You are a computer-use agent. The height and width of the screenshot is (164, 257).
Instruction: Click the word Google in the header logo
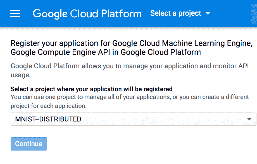(50, 14)
